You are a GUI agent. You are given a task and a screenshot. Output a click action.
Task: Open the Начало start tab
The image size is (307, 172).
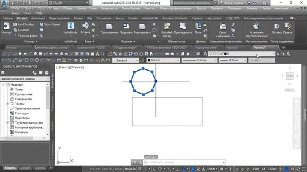tap(12, 48)
